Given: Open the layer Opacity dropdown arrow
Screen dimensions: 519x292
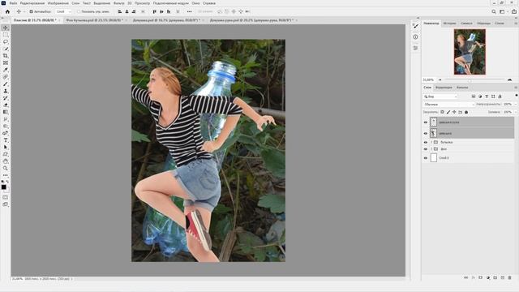Looking at the screenshot, I should [516, 105].
